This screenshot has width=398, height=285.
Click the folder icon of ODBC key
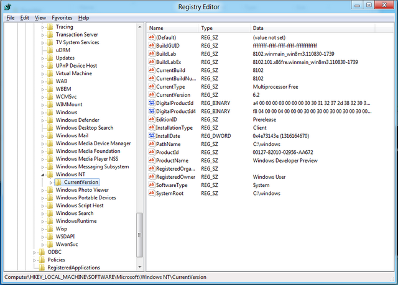(42, 252)
